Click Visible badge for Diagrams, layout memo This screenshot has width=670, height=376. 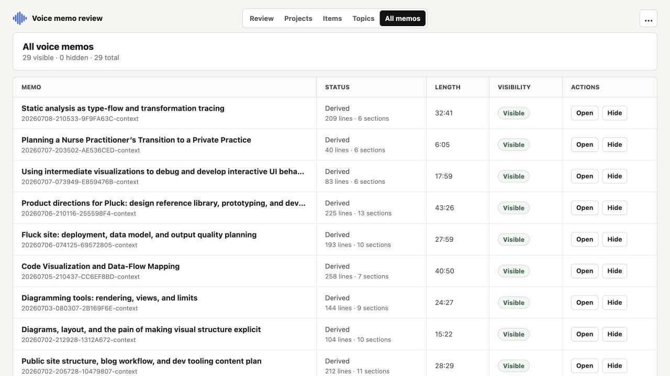[513, 334]
